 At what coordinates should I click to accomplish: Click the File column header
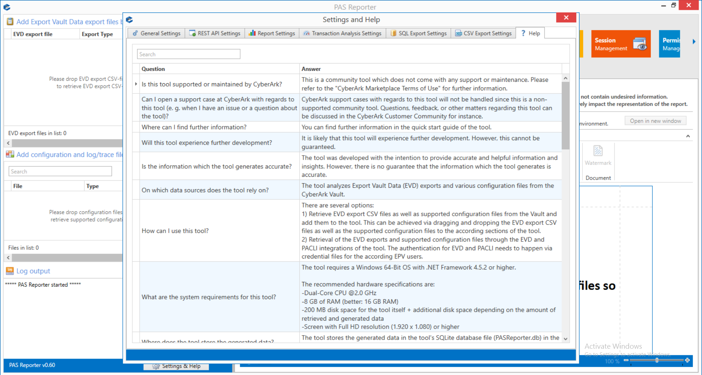point(48,186)
